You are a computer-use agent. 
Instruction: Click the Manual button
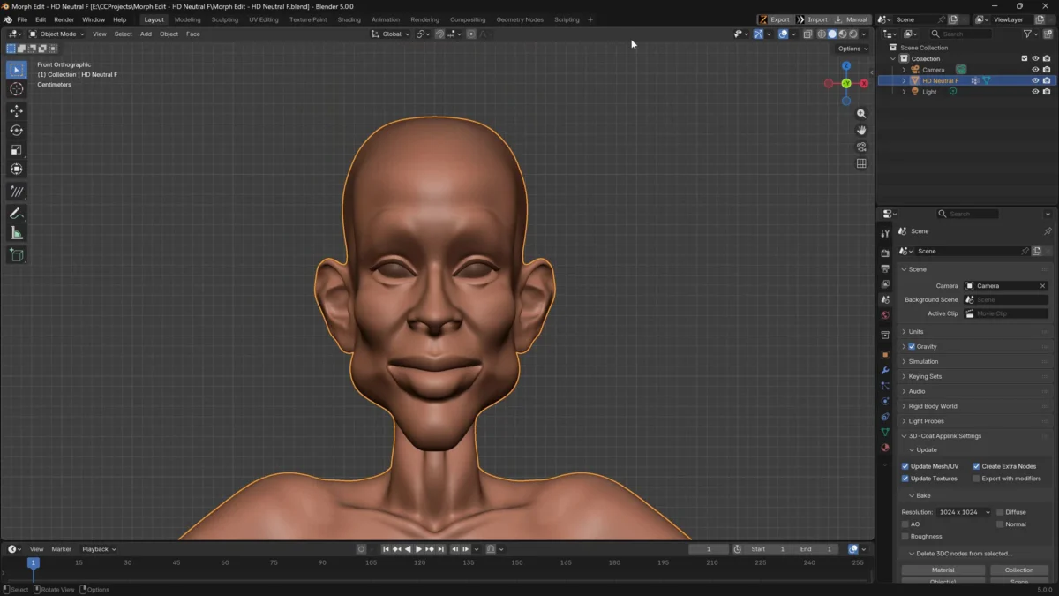(852, 19)
